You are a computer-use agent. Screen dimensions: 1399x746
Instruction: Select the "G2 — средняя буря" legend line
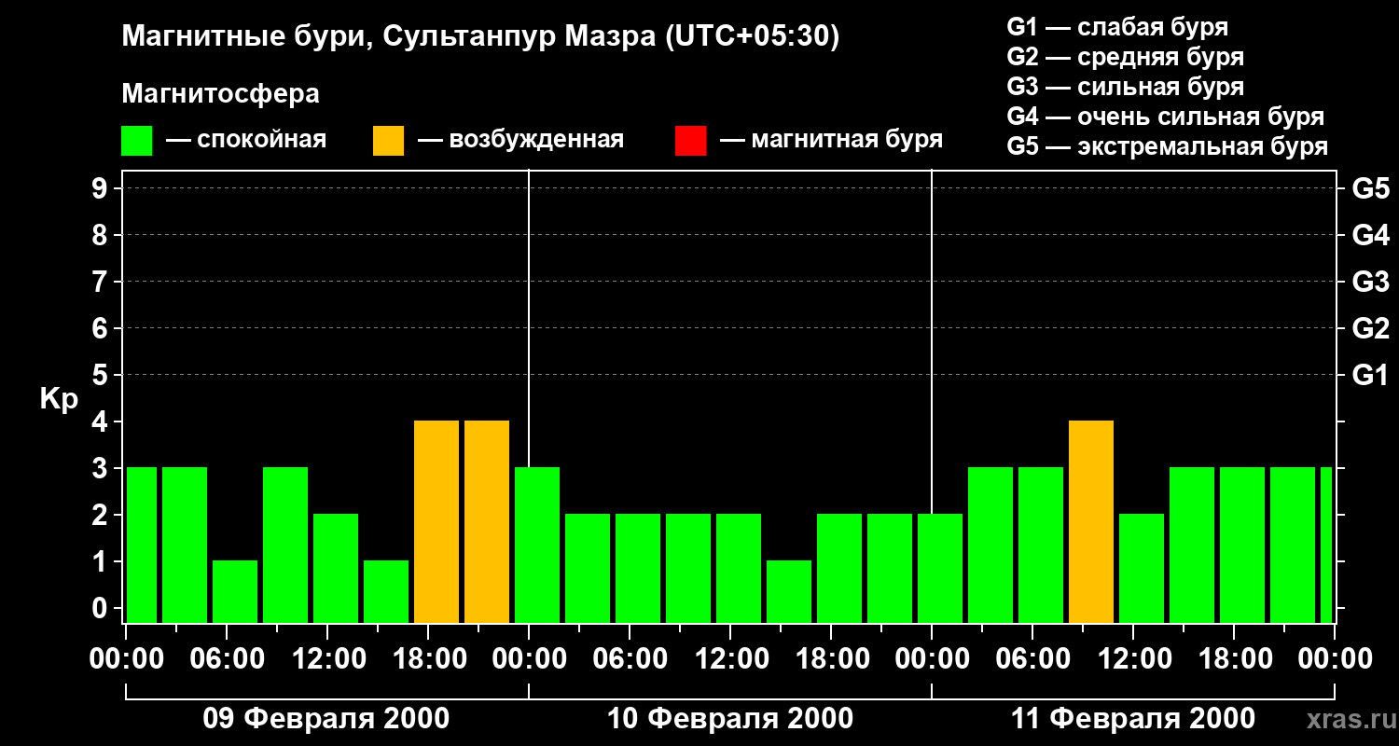tap(1125, 57)
